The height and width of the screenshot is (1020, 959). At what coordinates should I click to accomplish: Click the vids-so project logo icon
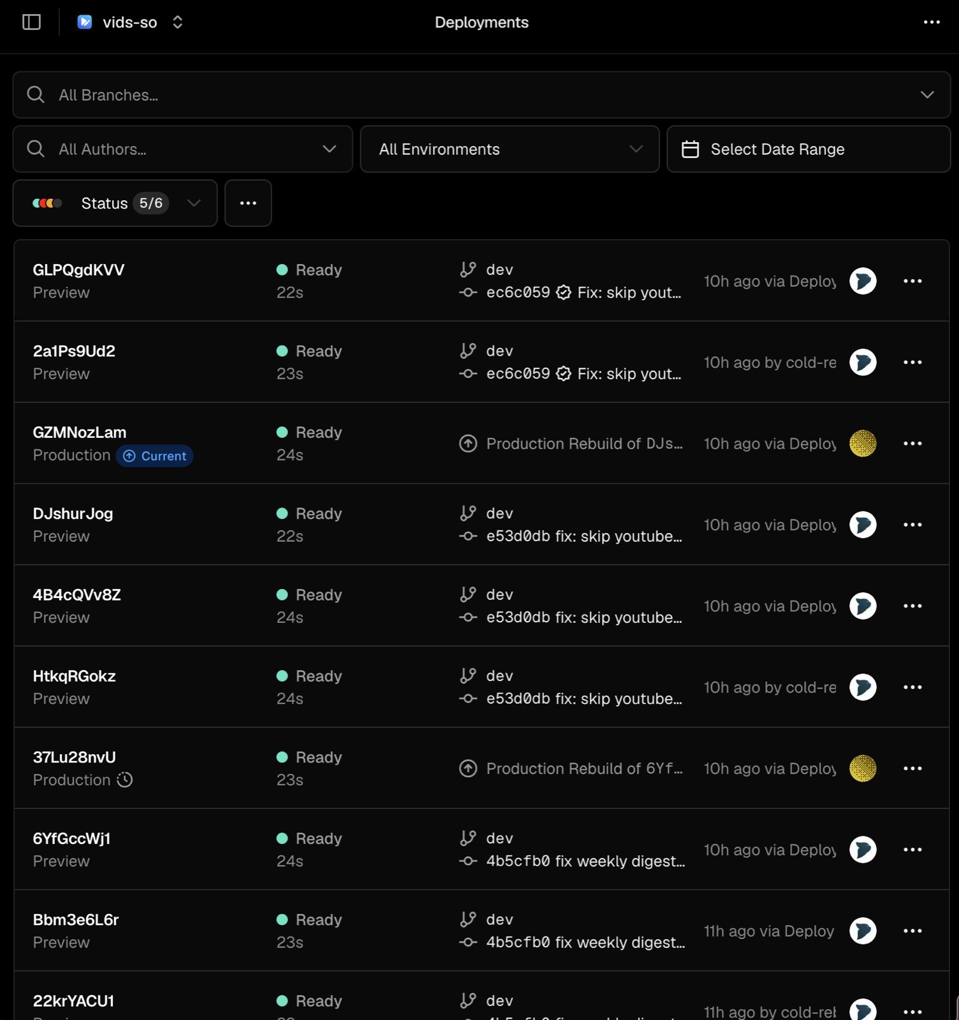tap(84, 22)
